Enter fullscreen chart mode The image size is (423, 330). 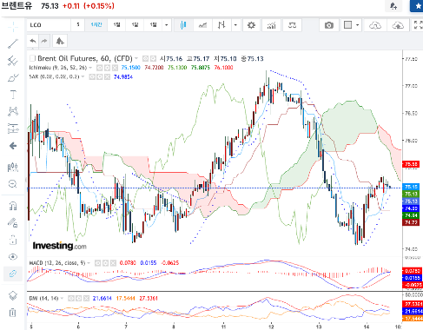[418, 25]
